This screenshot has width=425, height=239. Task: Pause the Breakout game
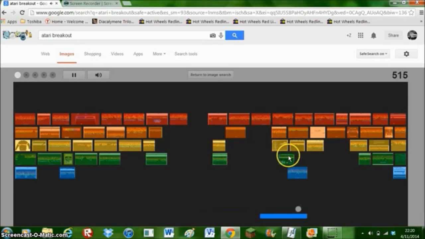(x=74, y=75)
